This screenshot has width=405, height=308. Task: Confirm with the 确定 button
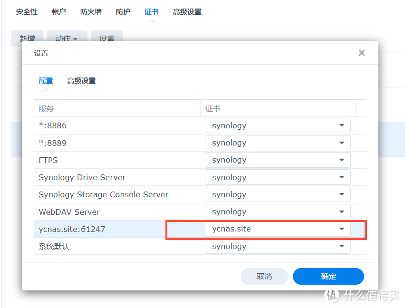(x=328, y=276)
